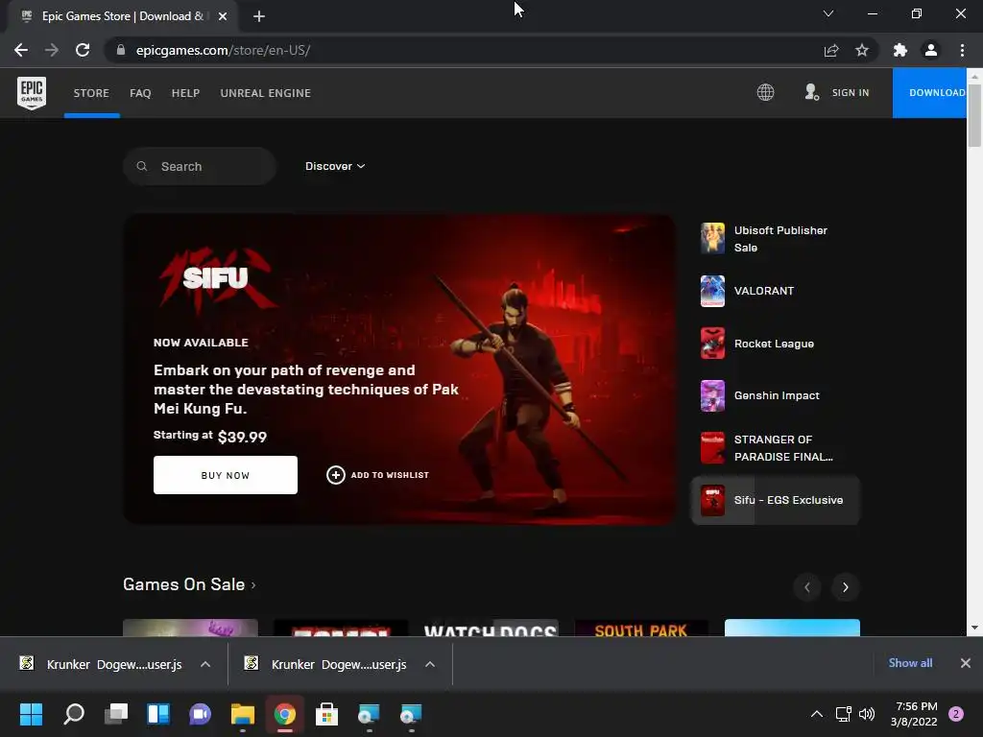This screenshot has width=983, height=737.
Task: Click the scrollbar down arrow
Action: 974,628
